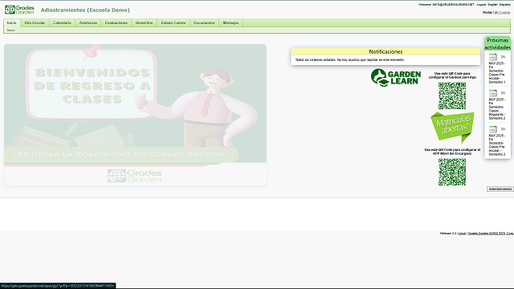Click the parent mobile app QR code
Viewport: 514px width, 289px height.
[x=452, y=172]
